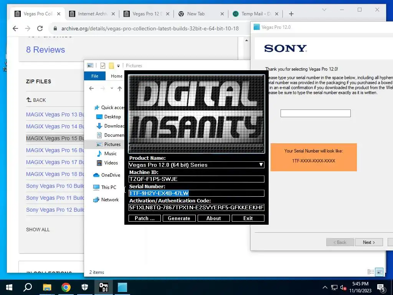The image size is (393, 295).
Task: Open Windows Start menu
Action: tap(9, 287)
